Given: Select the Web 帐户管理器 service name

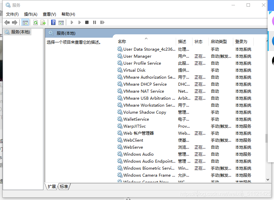Looking at the screenshot, I should pos(138,133).
